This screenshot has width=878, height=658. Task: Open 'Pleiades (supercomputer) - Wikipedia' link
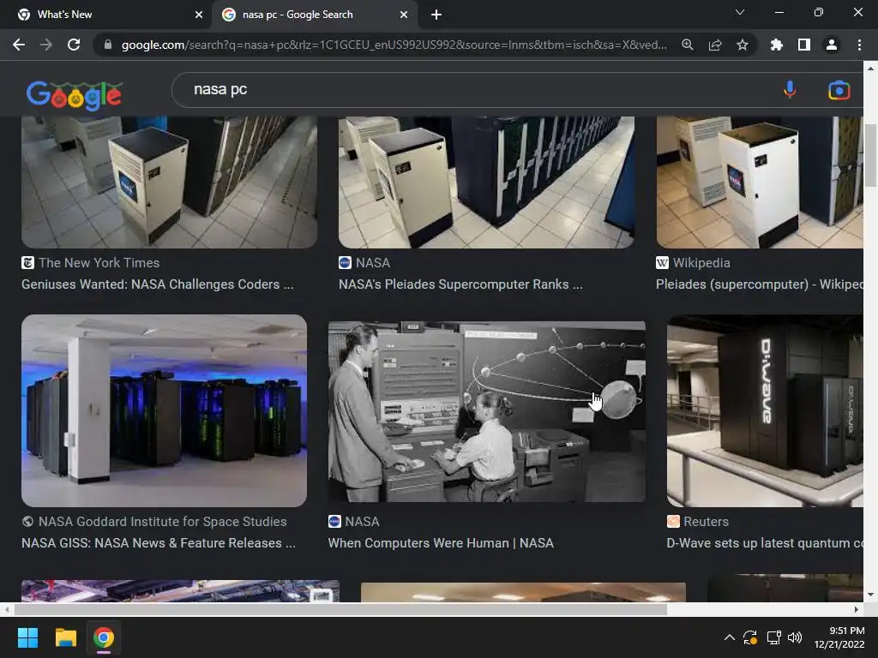[x=760, y=284]
